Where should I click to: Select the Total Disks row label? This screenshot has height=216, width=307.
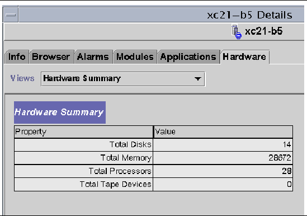tap(130, 145)
